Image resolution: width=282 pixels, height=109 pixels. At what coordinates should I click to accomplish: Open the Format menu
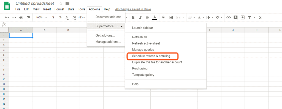[59, 9]
